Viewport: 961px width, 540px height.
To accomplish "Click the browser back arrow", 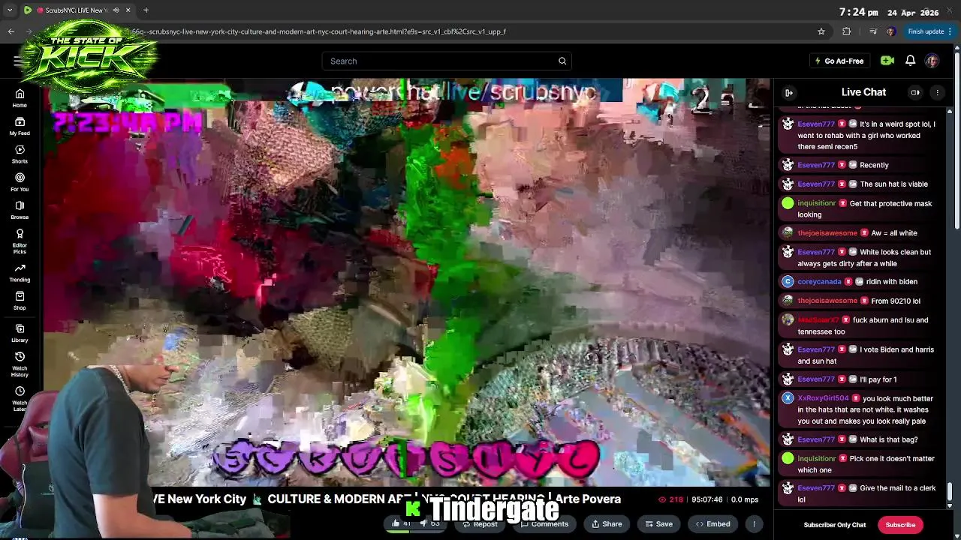I will click(11, 31).
